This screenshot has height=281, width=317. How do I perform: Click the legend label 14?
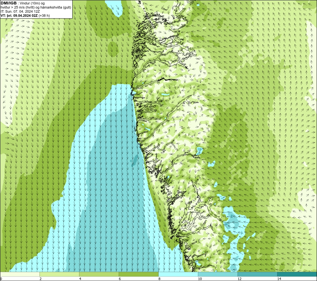click(x=279, y=279)
